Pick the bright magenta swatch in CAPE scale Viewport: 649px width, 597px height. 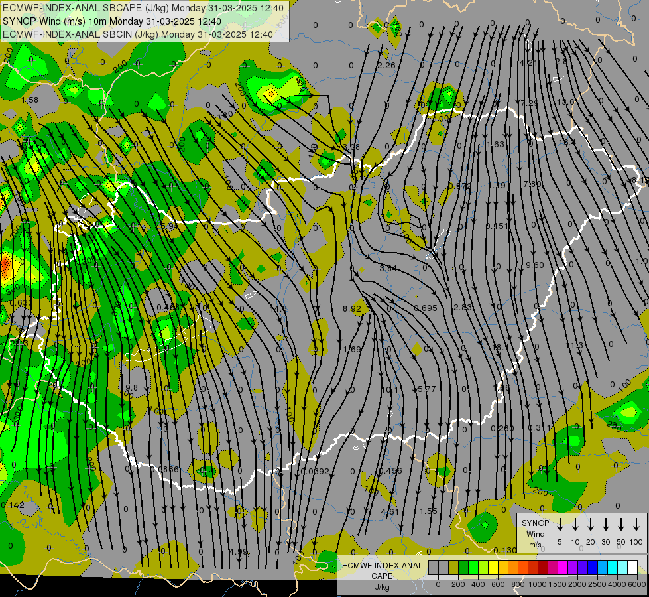563,568
